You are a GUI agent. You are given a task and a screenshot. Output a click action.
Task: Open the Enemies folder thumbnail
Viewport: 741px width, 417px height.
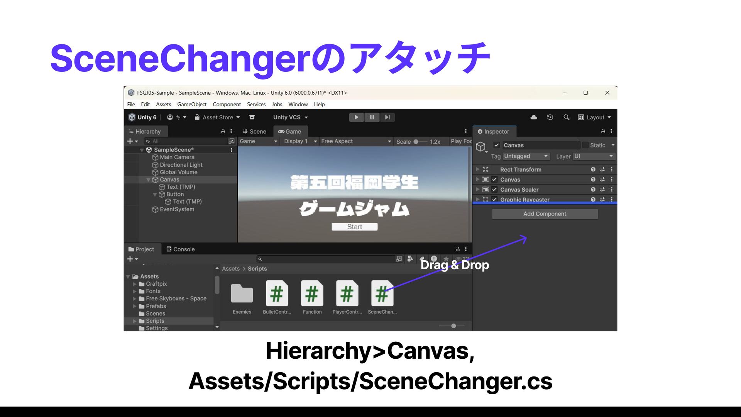point(242,294)
